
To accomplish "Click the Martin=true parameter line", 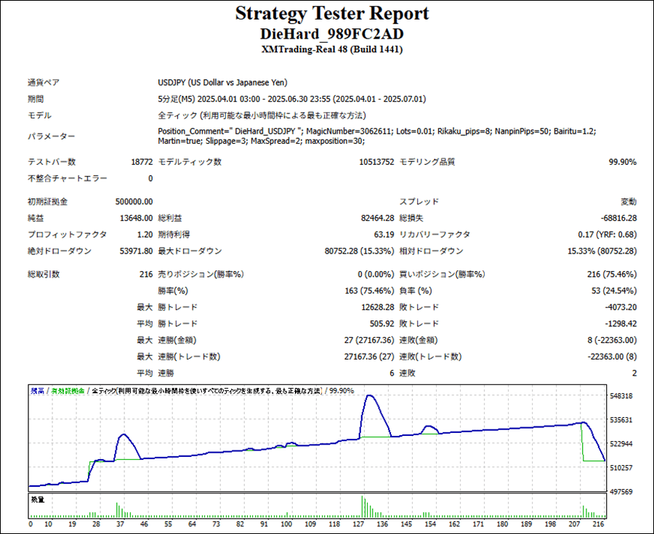I will point(261,142).
